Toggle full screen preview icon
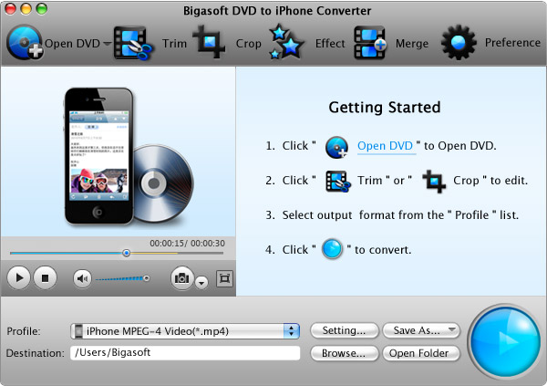The height and width of the screenshot is (386, 547). [224, 278]
